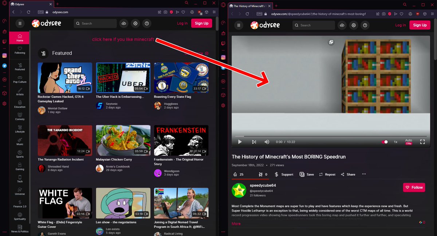Mute the video with the volume icon
This screenshot has width=437, height=236.
(267, 142)
